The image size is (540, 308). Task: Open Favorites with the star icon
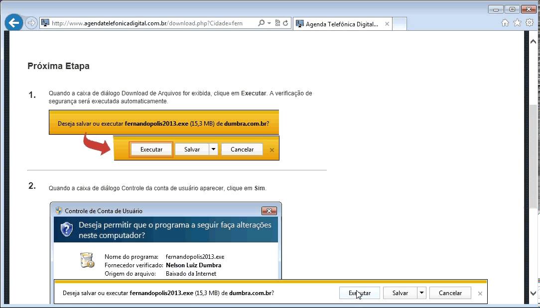coord(517,23)
